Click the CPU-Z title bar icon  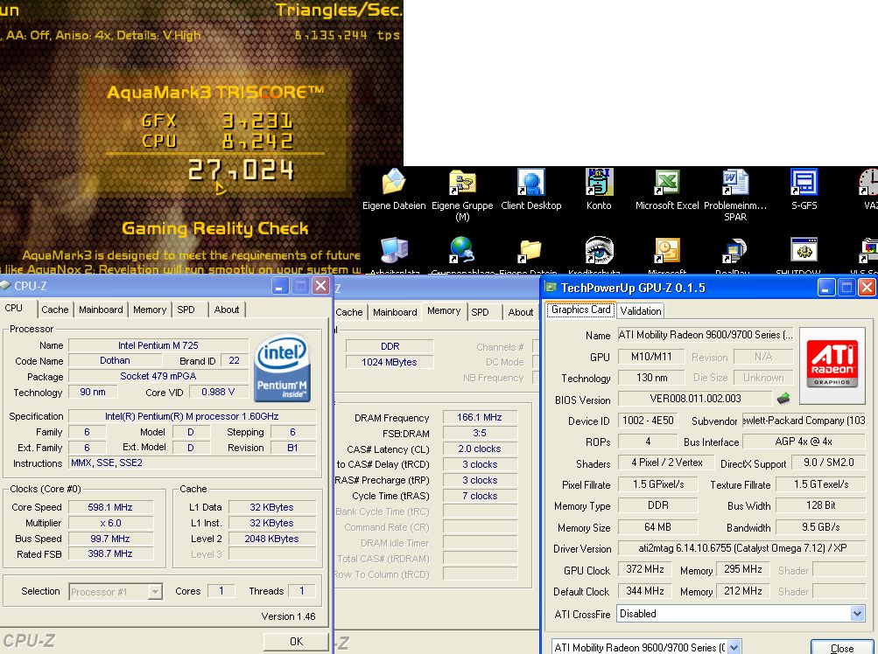[x=5, y=285]
